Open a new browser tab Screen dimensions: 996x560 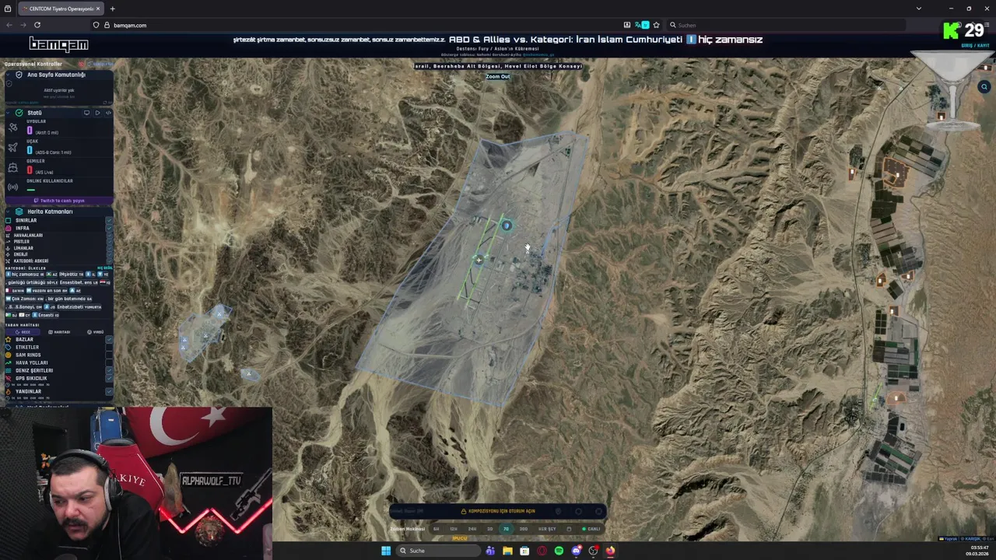click(112, 9)
